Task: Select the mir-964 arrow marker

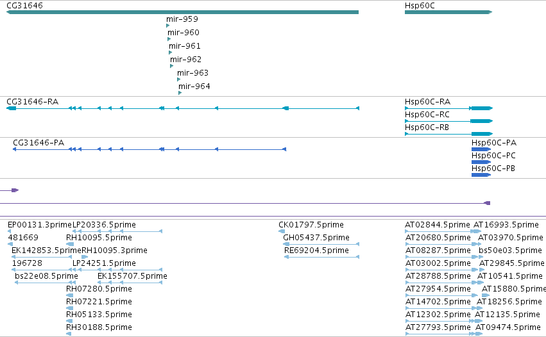Action: (x=180, y=93)
